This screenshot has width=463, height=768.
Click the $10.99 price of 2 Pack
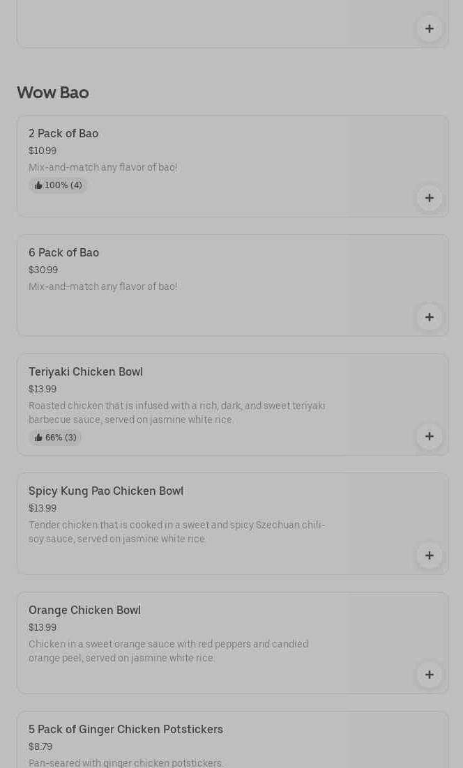(43, 151)
